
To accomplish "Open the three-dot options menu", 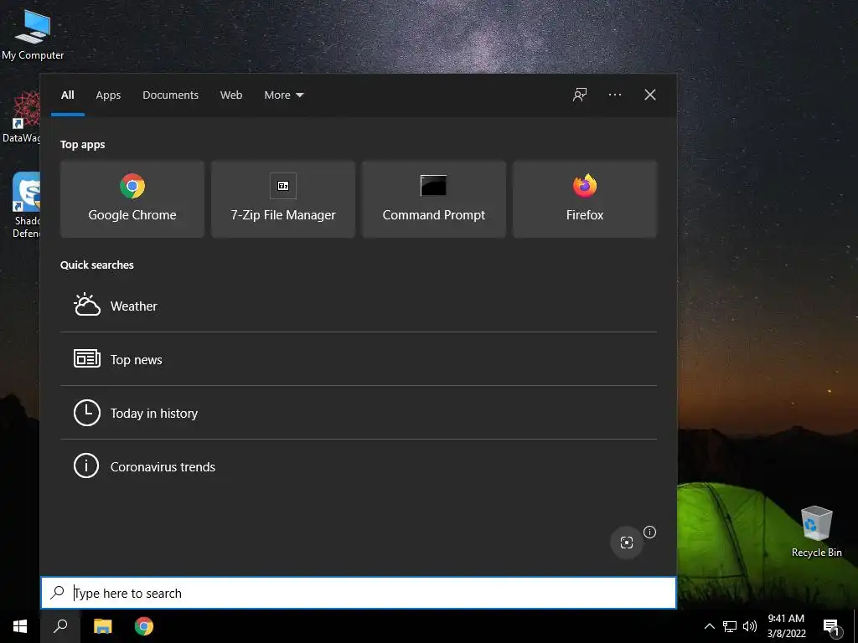I will (x=614, y=95).
